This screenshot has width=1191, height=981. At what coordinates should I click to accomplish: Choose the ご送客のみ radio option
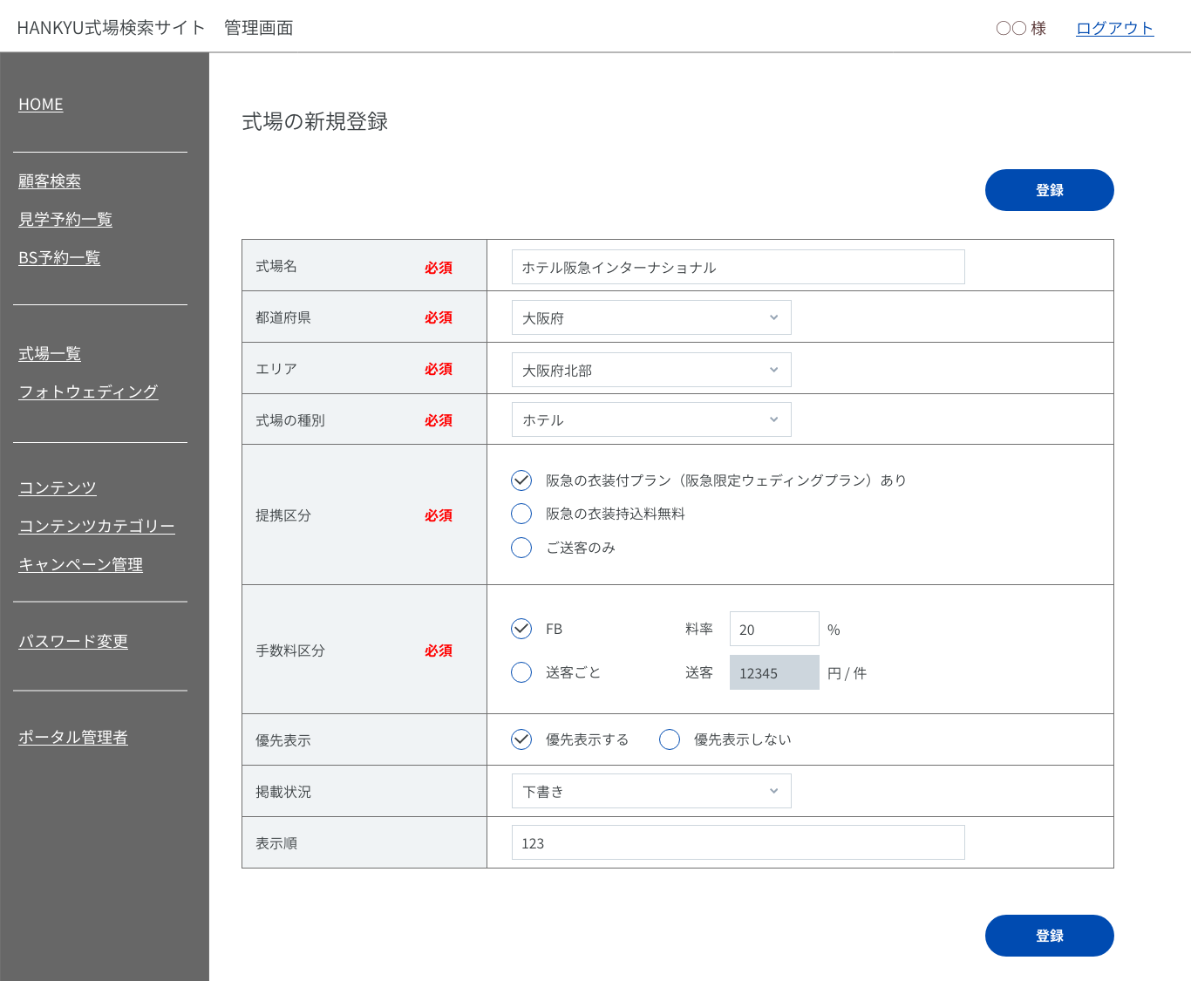point(521,548)
